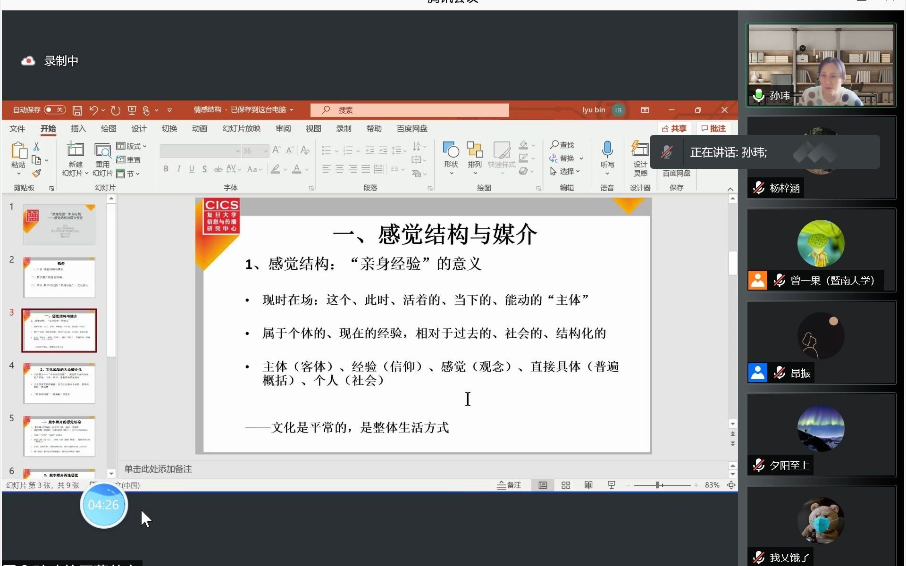The width and height of the screenshot is (906, 566).
Task: Toggle Underline formatting
Action: click(x=192, y=169)
